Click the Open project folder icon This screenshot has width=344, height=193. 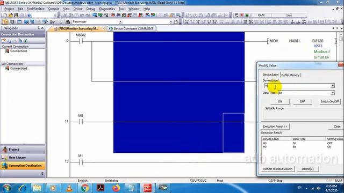11,16
